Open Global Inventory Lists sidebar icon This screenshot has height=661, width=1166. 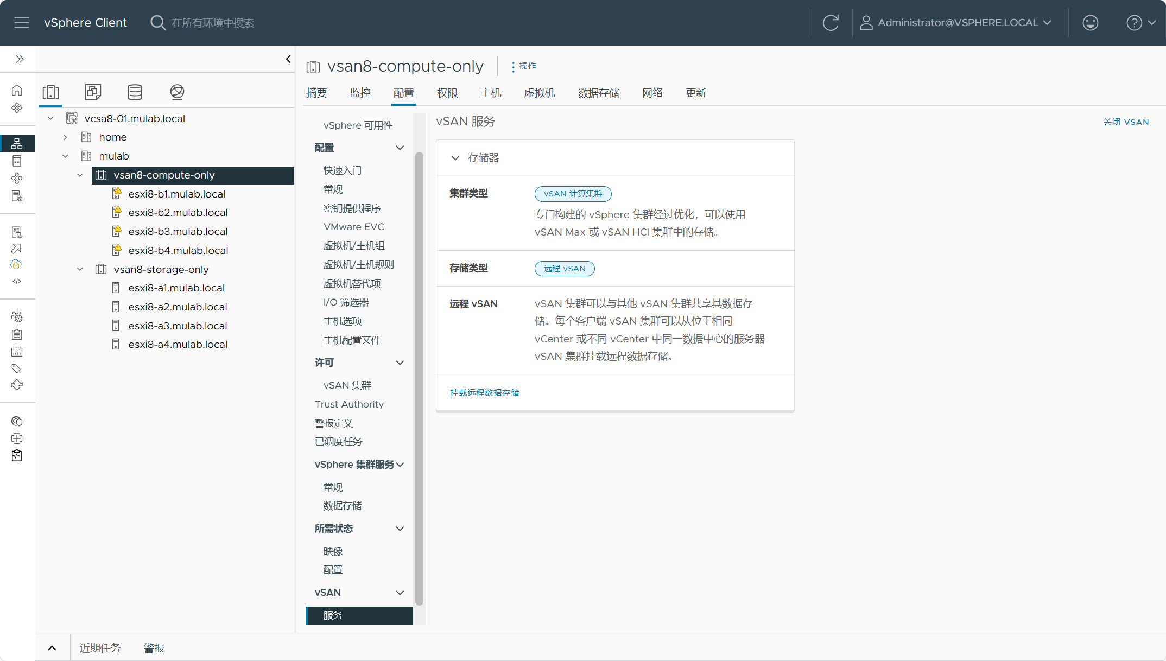click(x=17, y=196)
